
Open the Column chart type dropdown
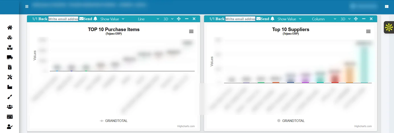click(x=324, y=19)
